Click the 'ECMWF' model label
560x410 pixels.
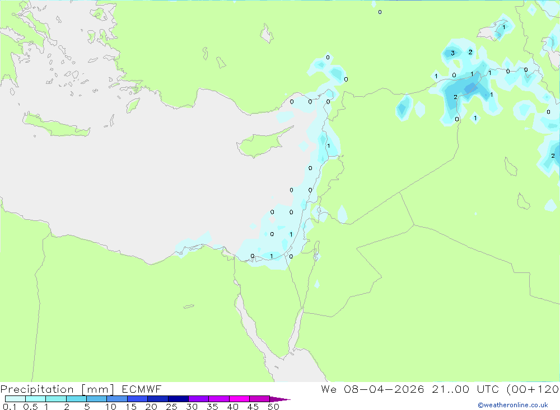142,389
